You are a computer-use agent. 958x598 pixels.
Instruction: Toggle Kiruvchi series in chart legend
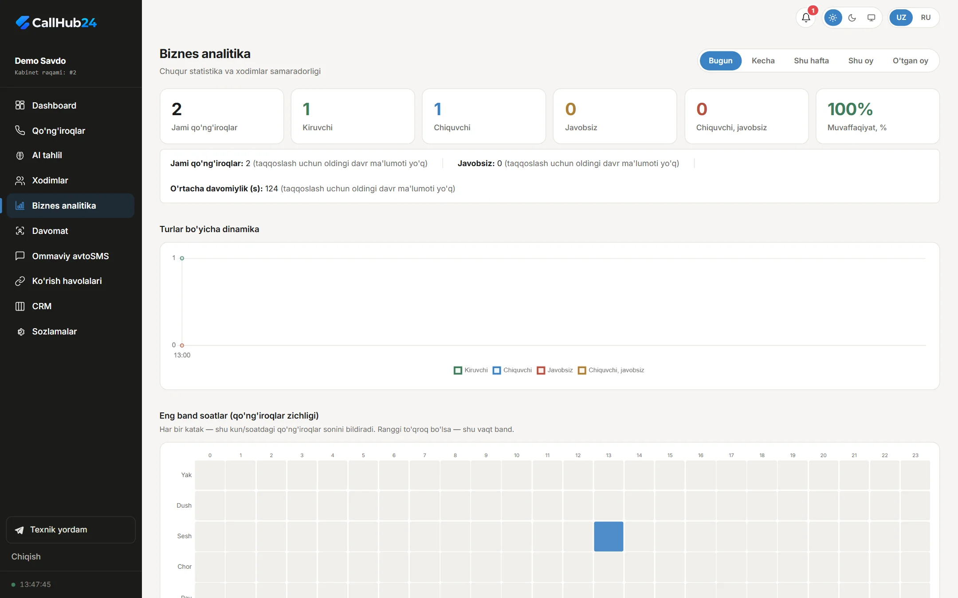[x=471, y=370]
